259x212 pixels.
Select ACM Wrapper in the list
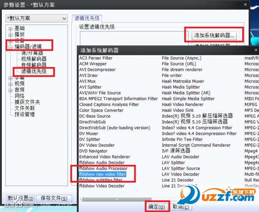[93, 64]
